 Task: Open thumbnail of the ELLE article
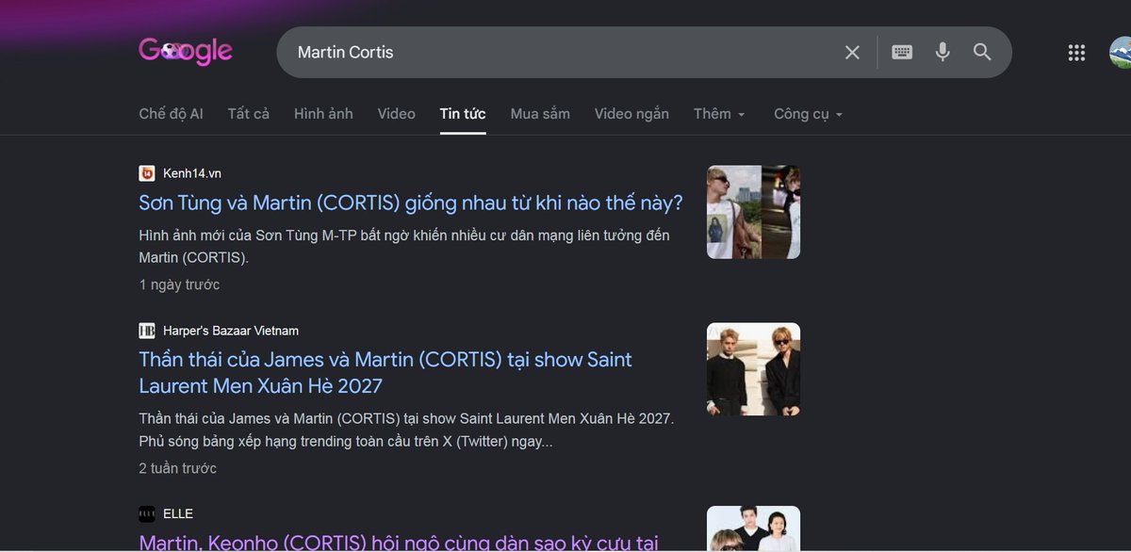coord(754,528)
